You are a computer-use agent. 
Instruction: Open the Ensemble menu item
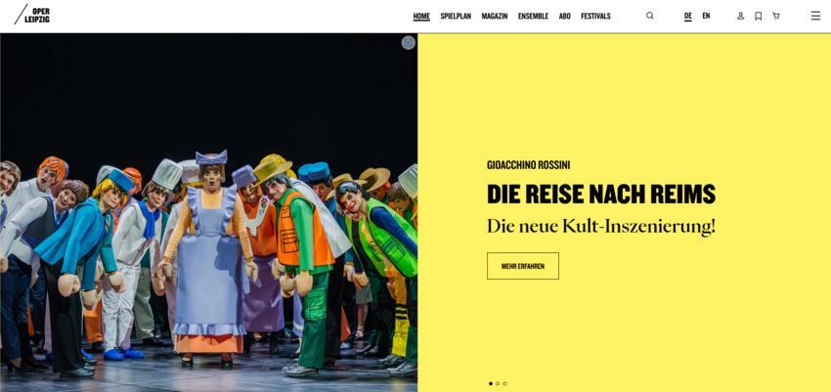coord(533,16)
